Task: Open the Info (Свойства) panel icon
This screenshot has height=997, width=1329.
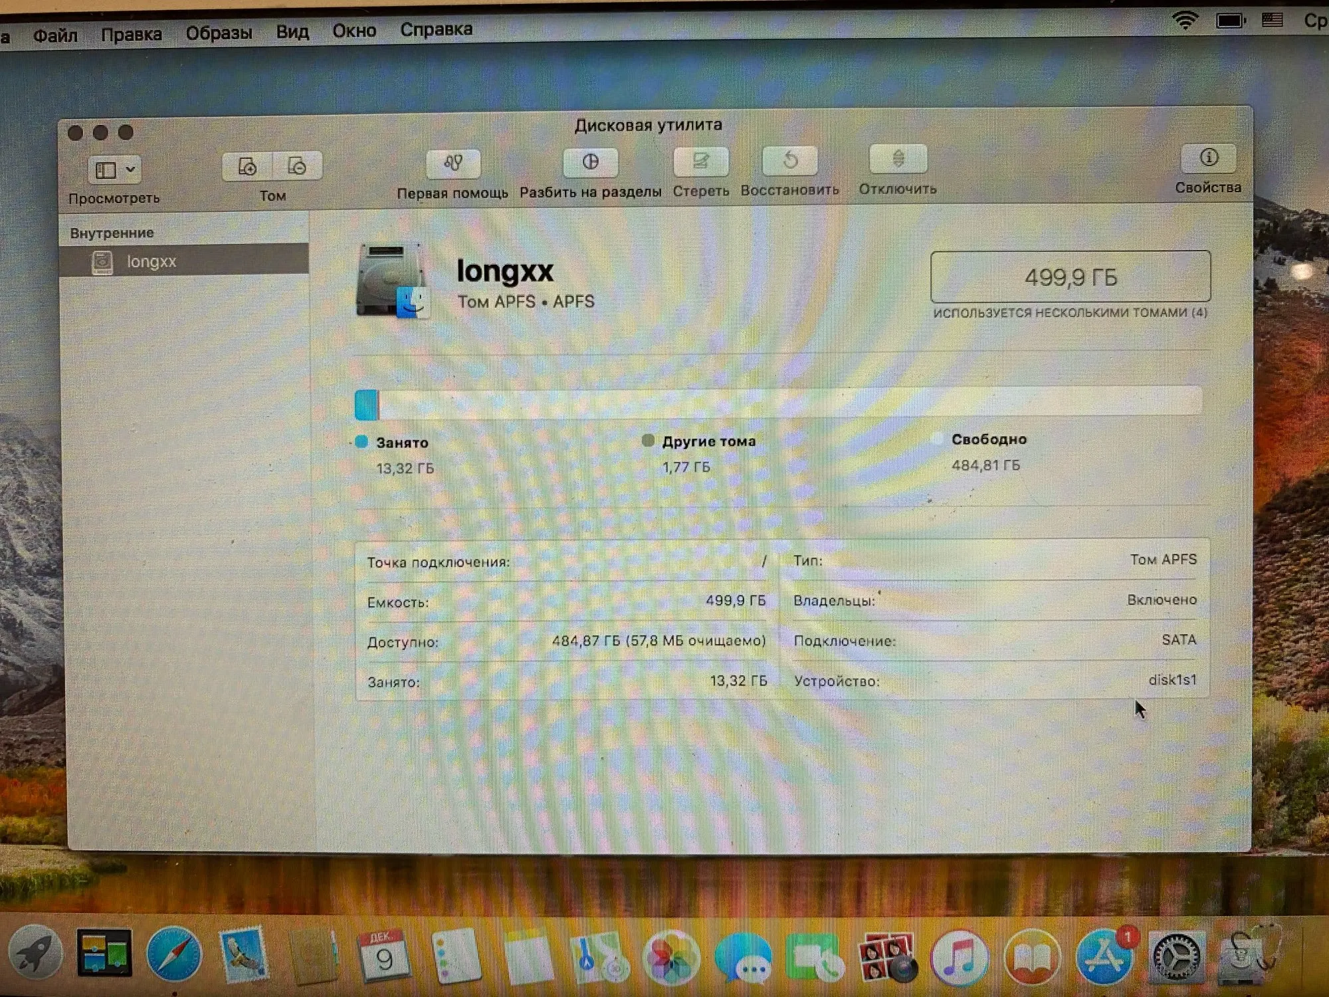Action: tap(1208, 158)
